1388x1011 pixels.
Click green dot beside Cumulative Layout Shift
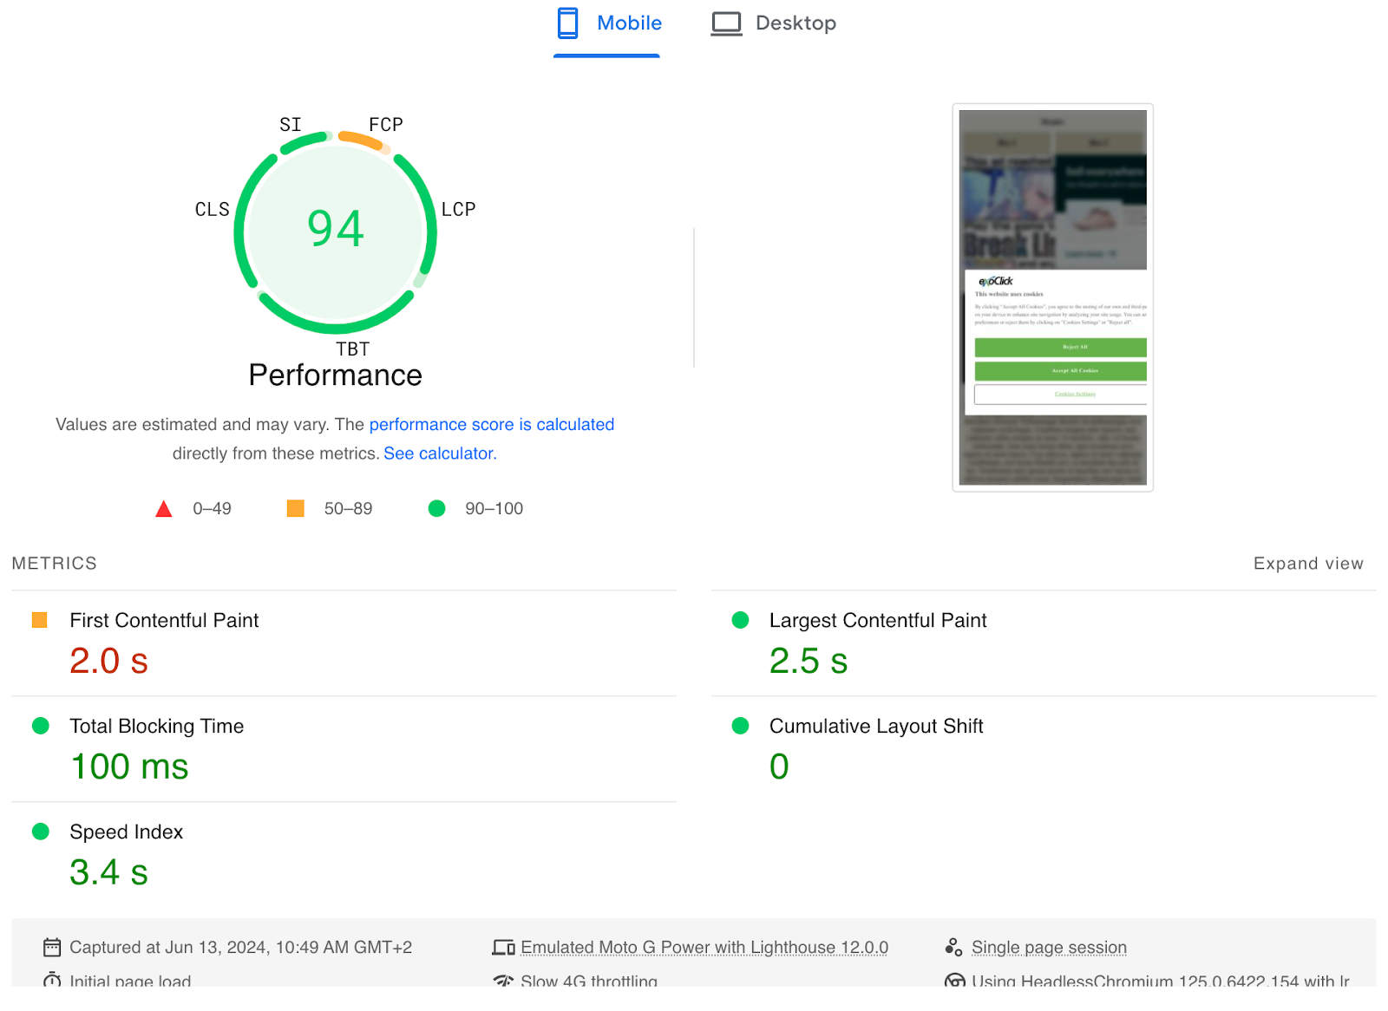pyautogui.click(x=741, y=726)
